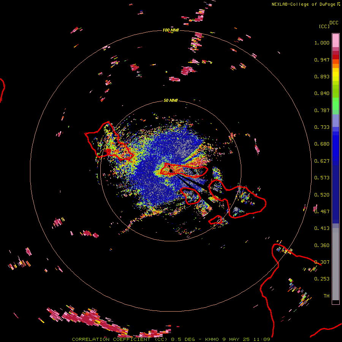Select the 0.947 scale value

click(x=322, y=60)
